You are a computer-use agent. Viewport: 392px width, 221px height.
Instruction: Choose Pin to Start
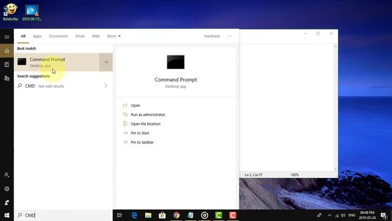[x=140, y=133]
